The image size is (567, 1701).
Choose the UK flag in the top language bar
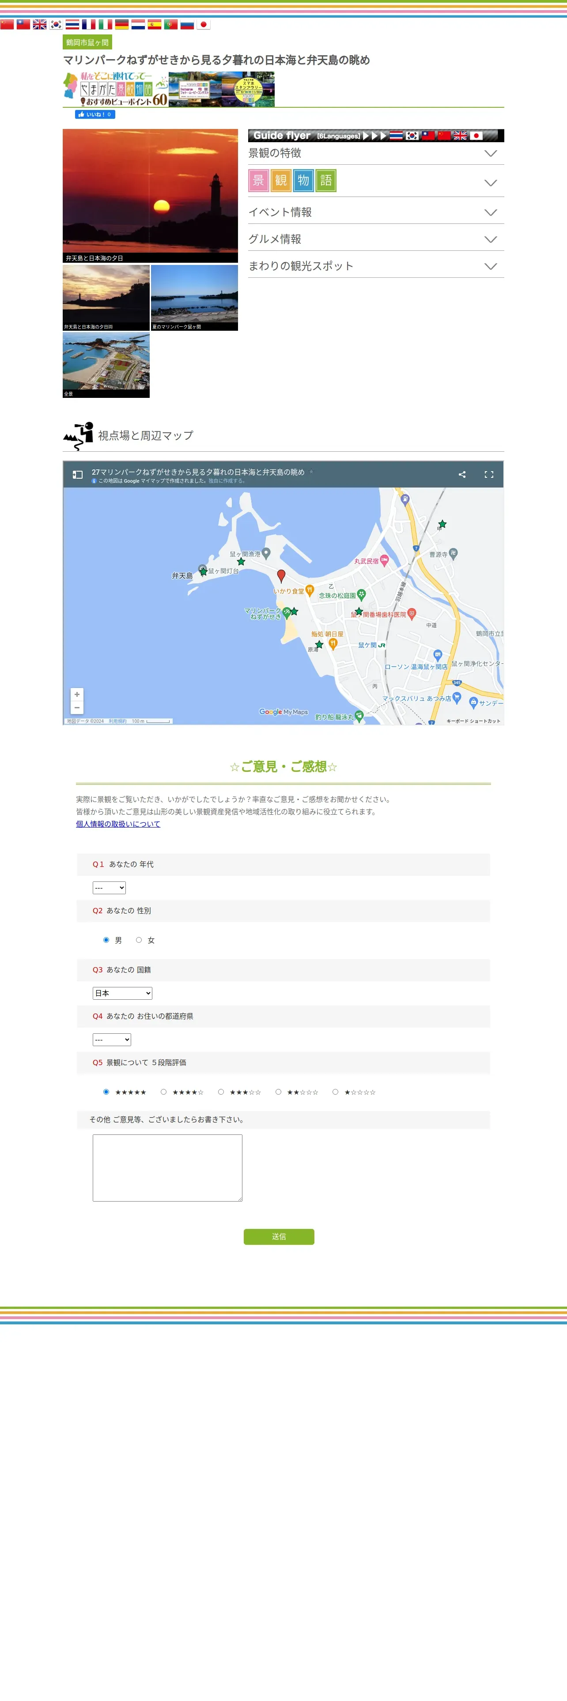point(40,24)
